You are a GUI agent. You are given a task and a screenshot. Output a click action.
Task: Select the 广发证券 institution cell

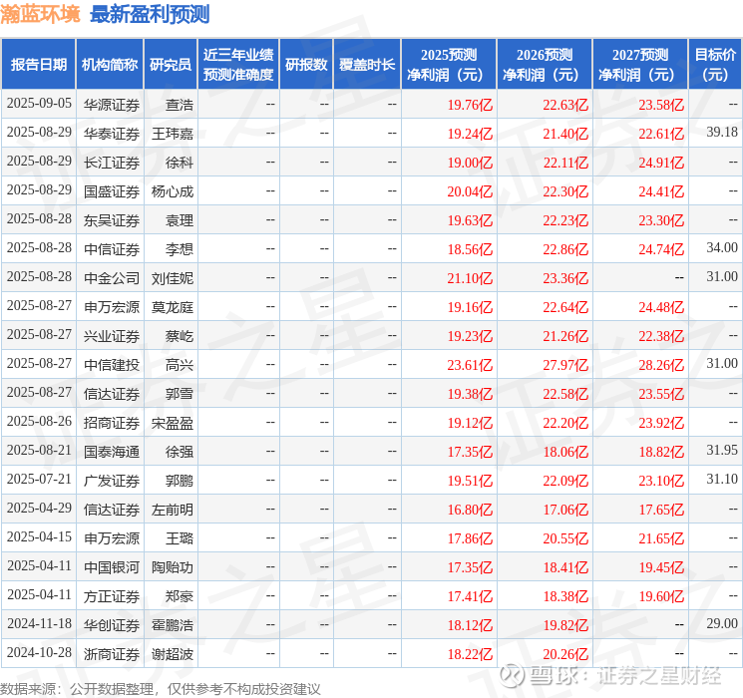(x=112, y=481)
